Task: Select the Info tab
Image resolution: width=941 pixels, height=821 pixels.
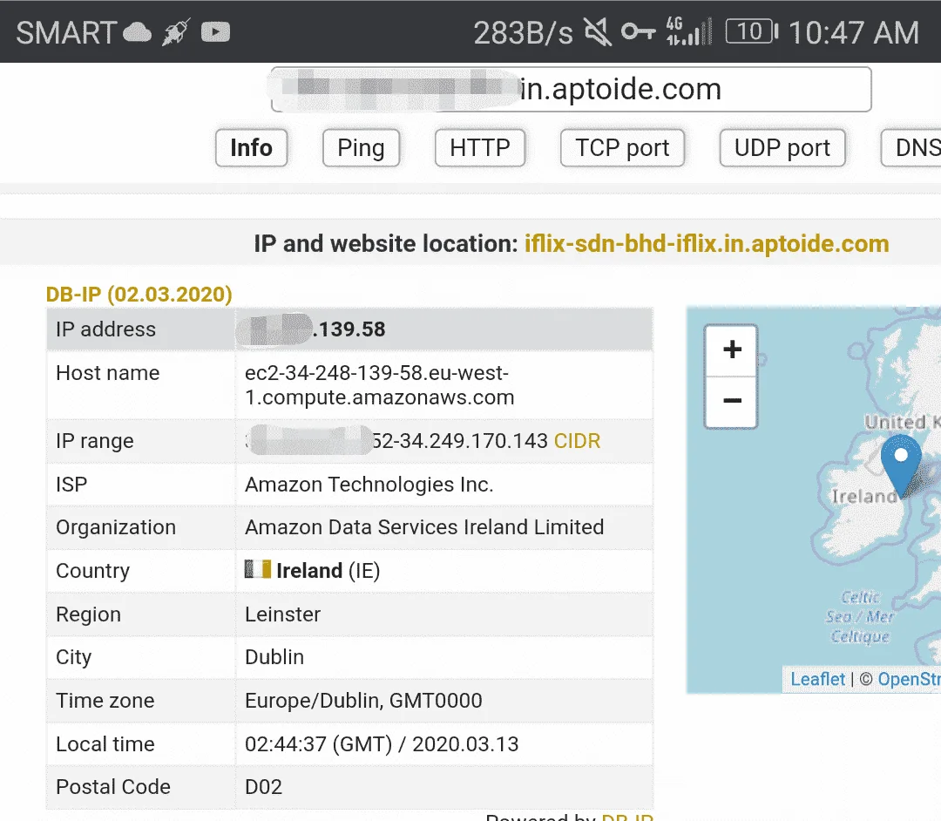Action: click(252, 147)
